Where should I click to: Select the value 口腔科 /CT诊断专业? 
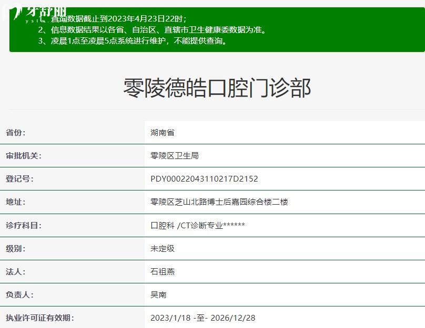point(187,225)
